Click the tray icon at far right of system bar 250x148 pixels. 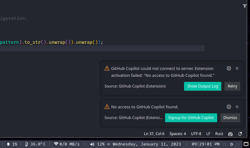[246, 144]
